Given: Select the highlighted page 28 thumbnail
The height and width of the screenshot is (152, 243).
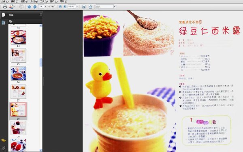Looking at the screenshot, I should 18,110.
